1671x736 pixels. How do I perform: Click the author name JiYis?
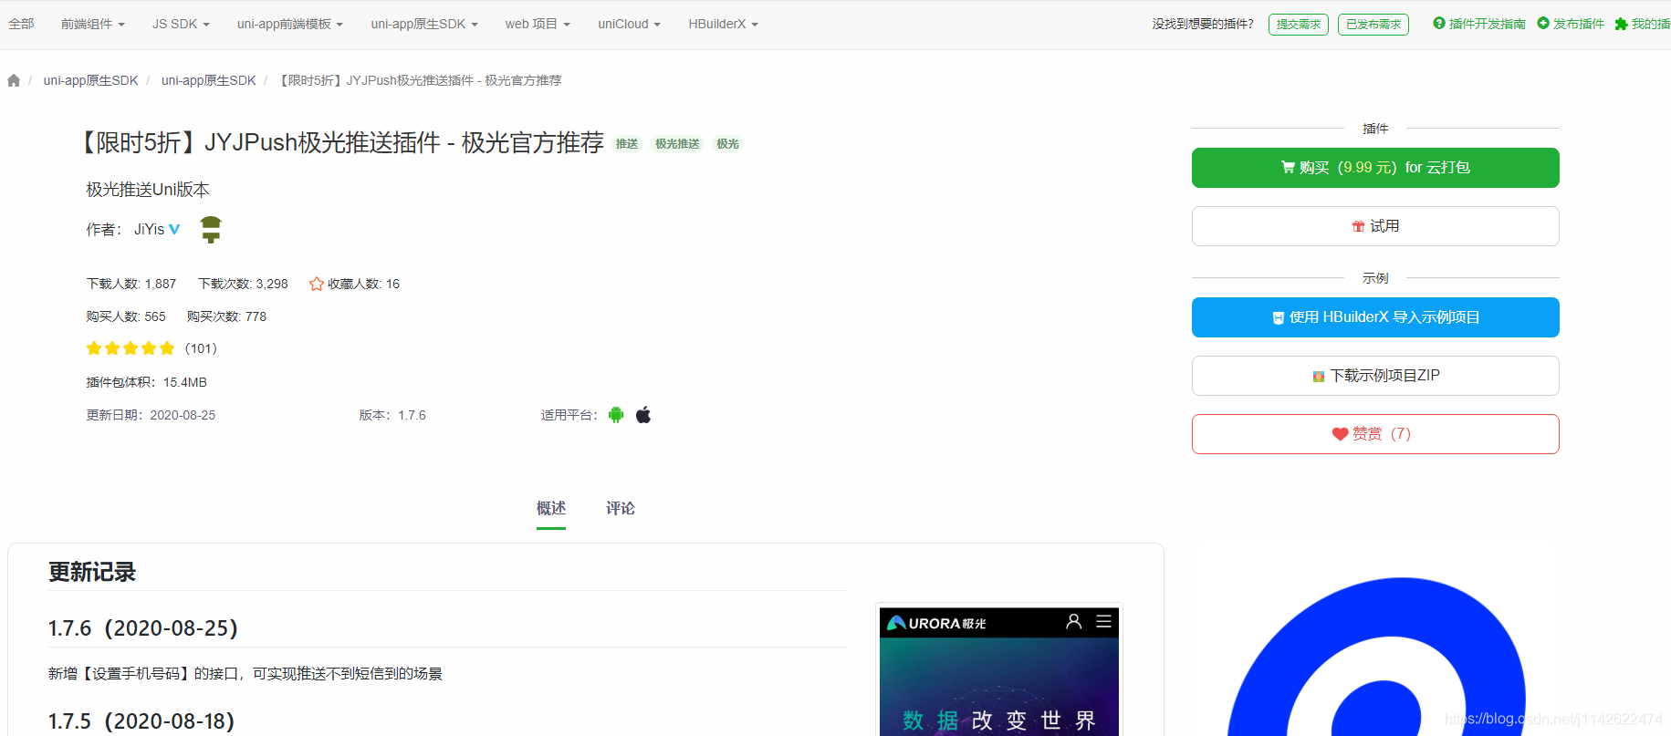click(x=150, y=229)
